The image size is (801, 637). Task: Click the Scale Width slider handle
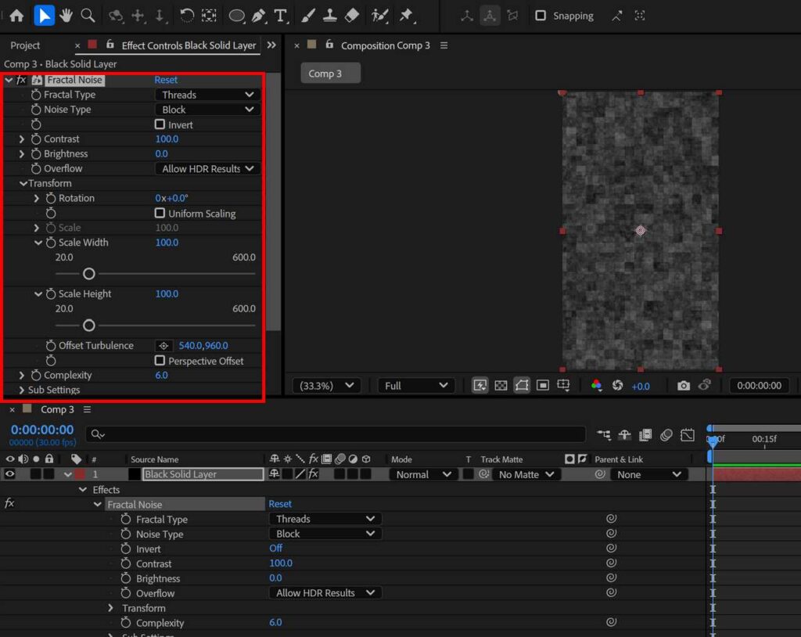click(89, 274)
